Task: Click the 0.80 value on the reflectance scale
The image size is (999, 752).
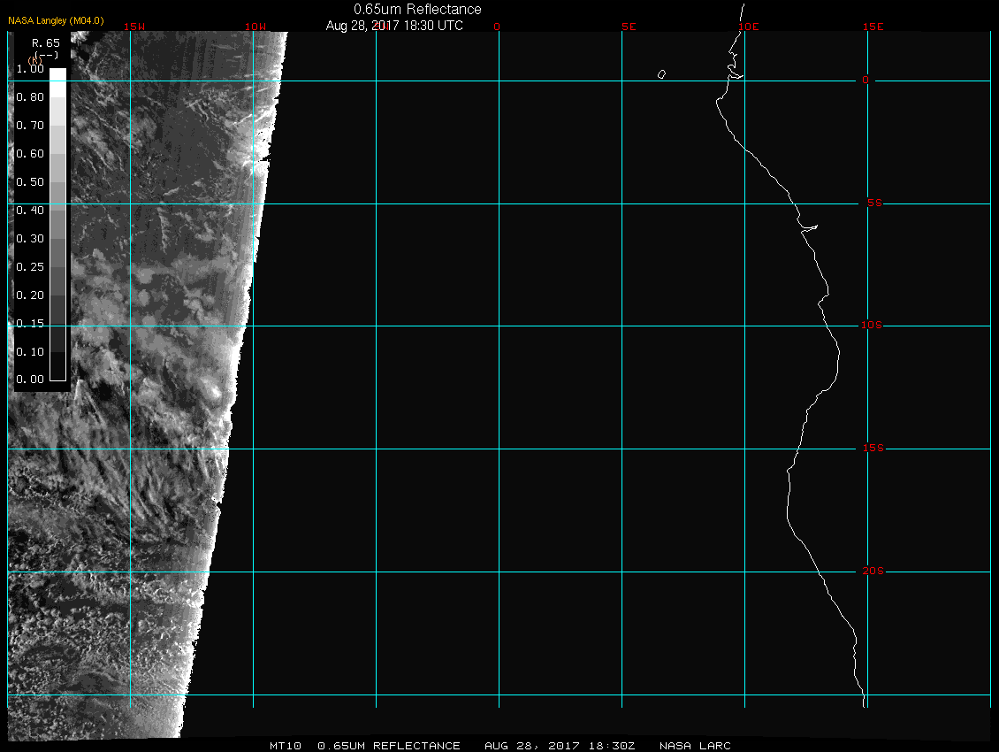Action: pos(30,97)
